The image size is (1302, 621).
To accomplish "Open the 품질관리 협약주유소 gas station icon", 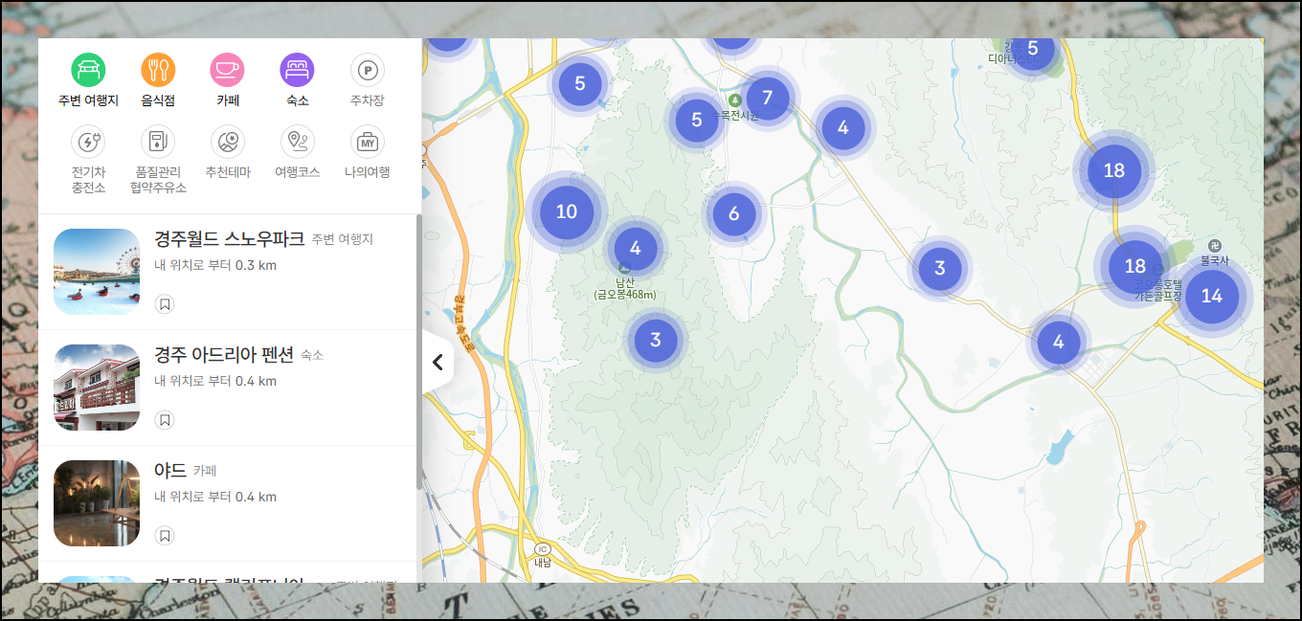I will (x=158, y=142).
